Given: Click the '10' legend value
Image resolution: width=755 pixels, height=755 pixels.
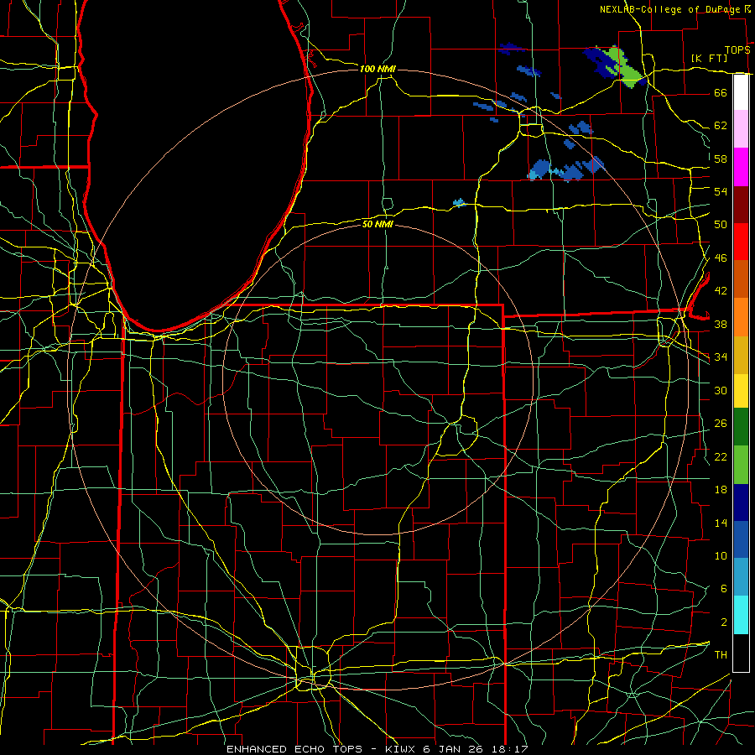Looking at the screenshot, I should [x=721, y=555].
